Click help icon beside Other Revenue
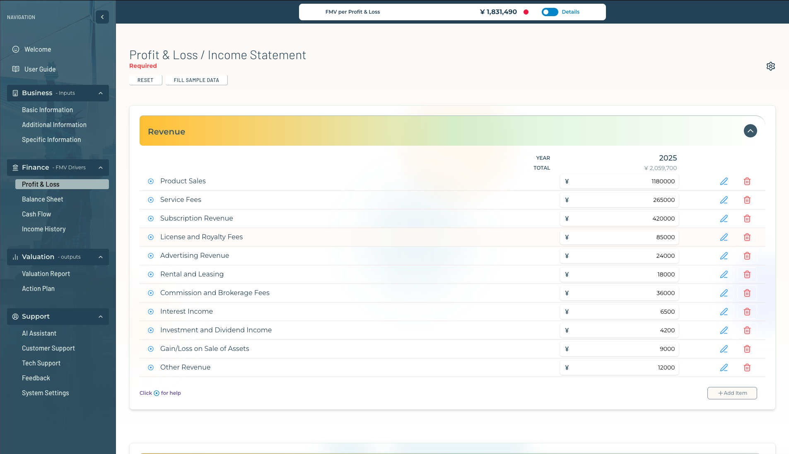This screenshot has width=789, height=454. tap(151, 368)
